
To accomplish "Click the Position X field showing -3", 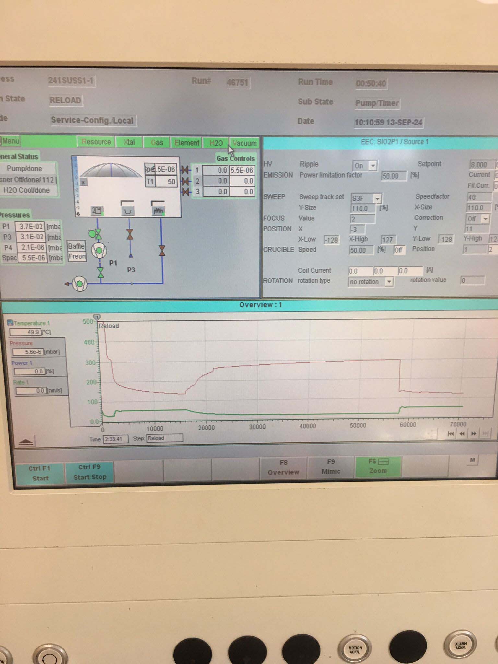I will (x=357, y=229).
